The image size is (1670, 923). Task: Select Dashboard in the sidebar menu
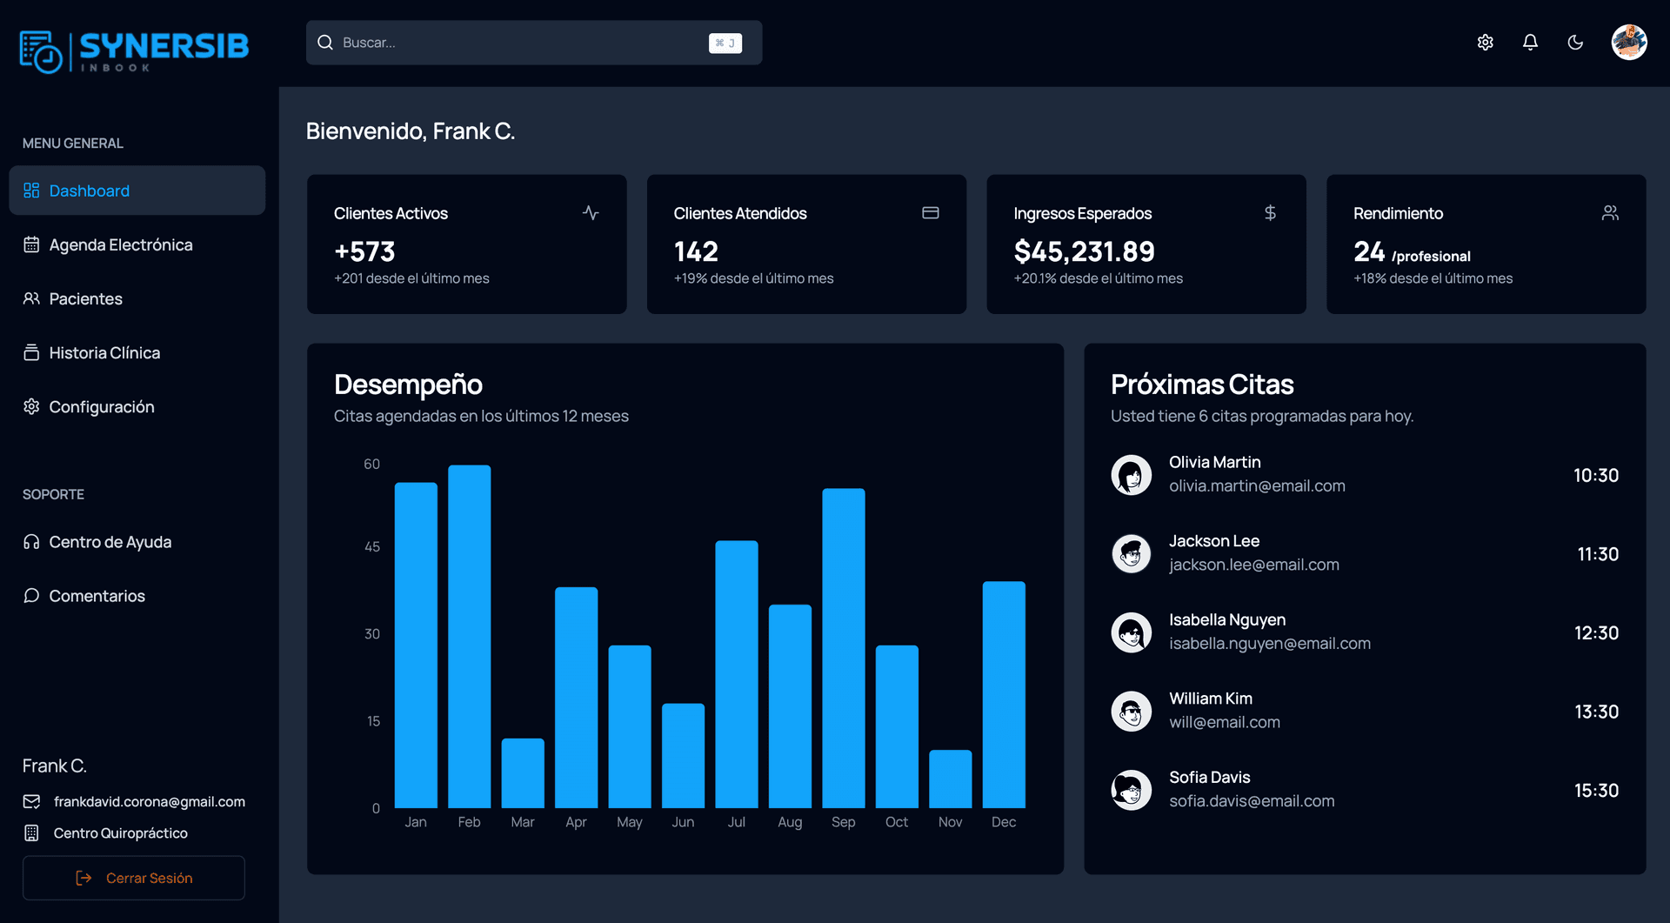pos(137,191)
